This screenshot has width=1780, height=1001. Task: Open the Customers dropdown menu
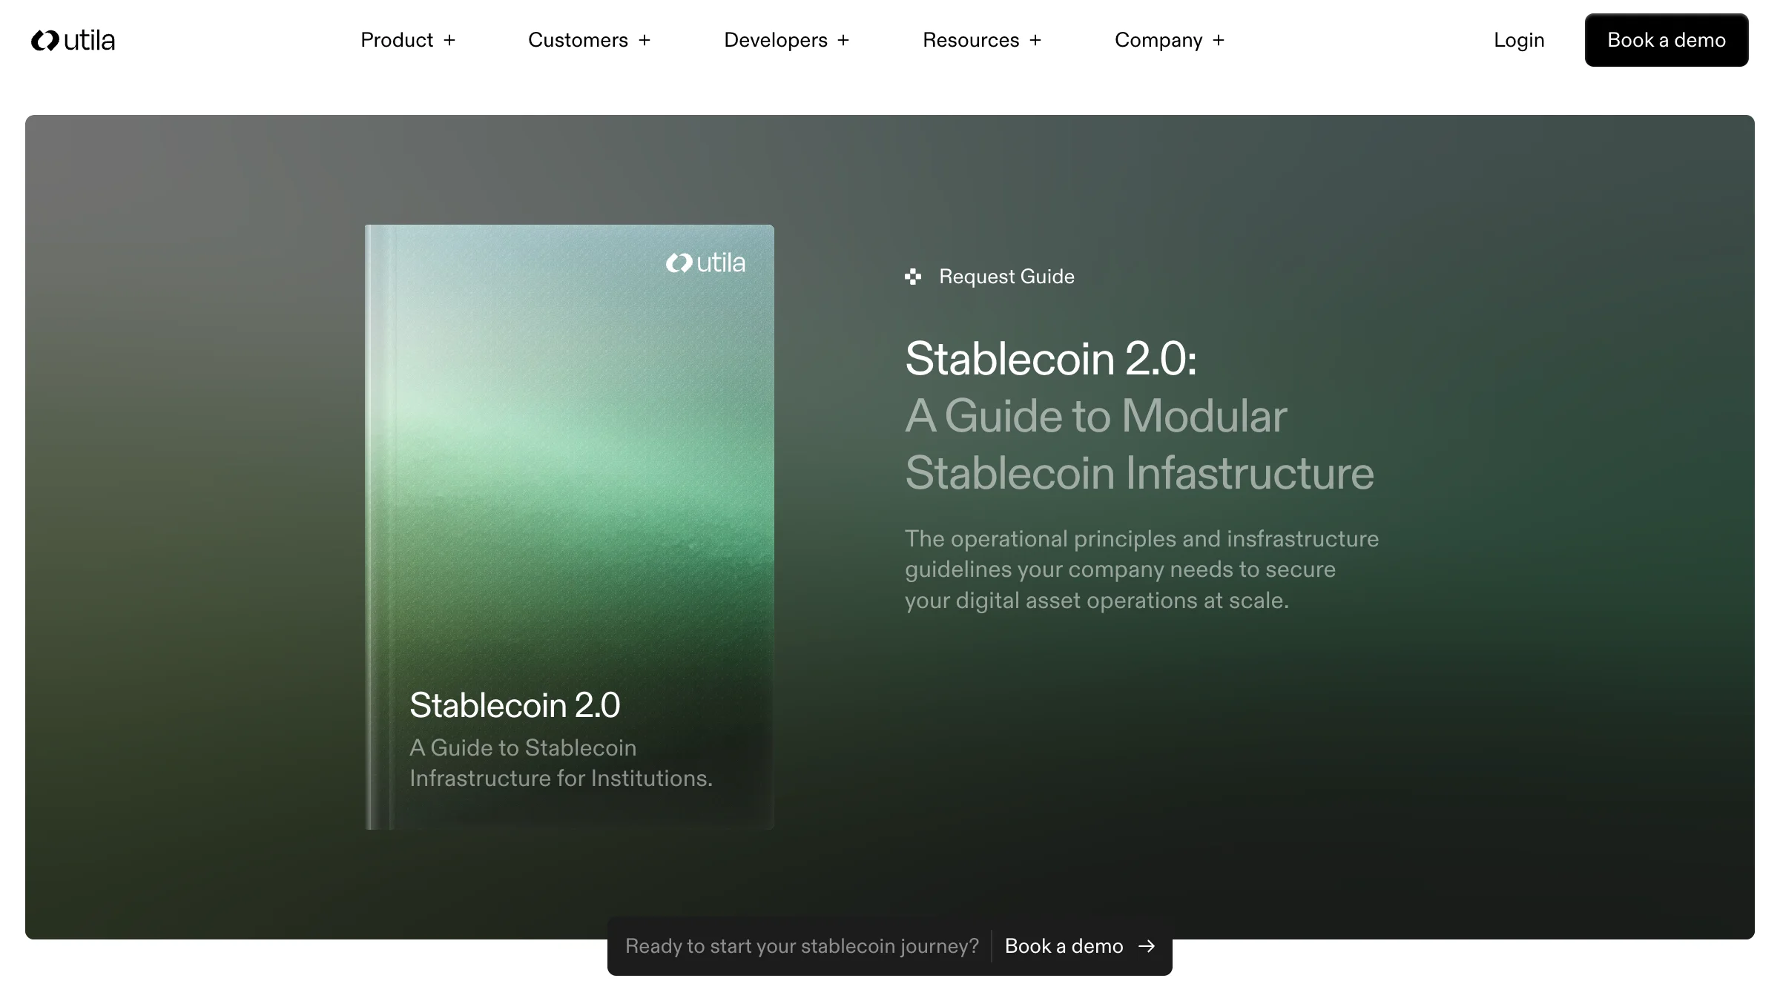pos(578,40)
